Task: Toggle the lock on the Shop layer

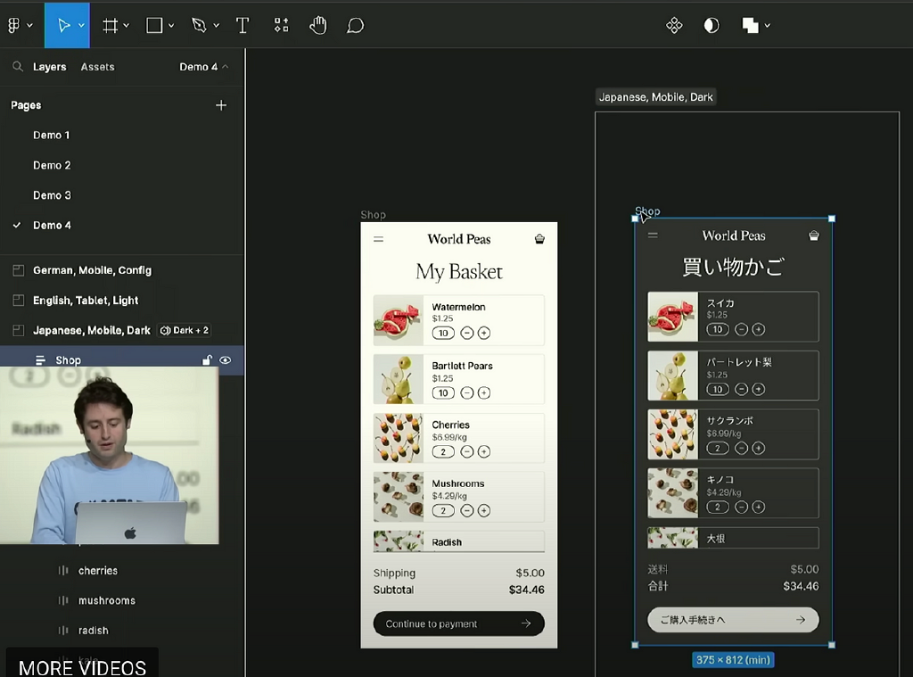Action: [207, 360]
